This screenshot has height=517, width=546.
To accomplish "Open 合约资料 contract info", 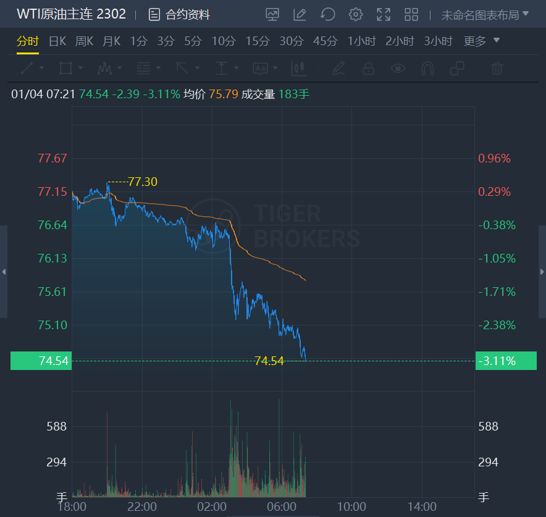I will (180, 14).
